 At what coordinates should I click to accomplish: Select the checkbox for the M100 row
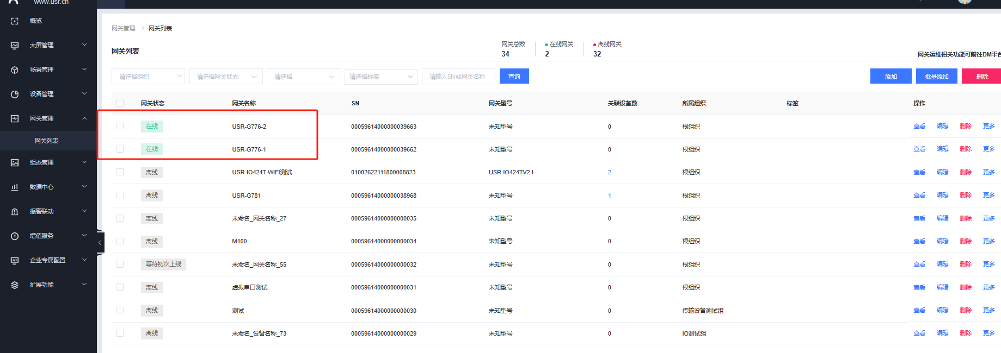click(x=120, y=241)
